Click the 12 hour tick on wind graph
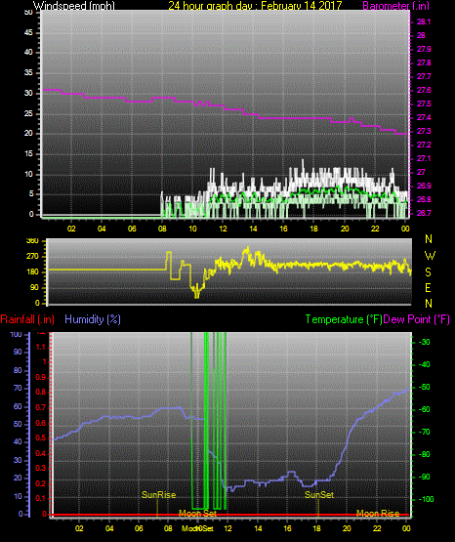 [223, 229]
